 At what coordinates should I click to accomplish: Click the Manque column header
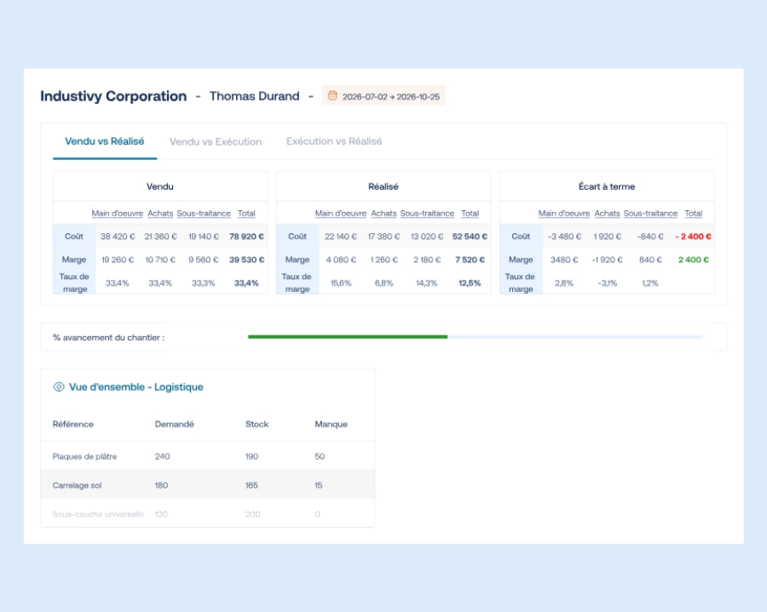click(x=332, y=424)
